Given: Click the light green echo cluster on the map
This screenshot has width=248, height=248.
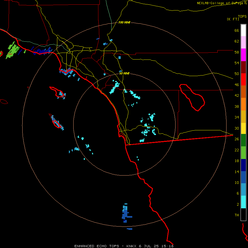Looking at the screenshot, I should 12,50.
